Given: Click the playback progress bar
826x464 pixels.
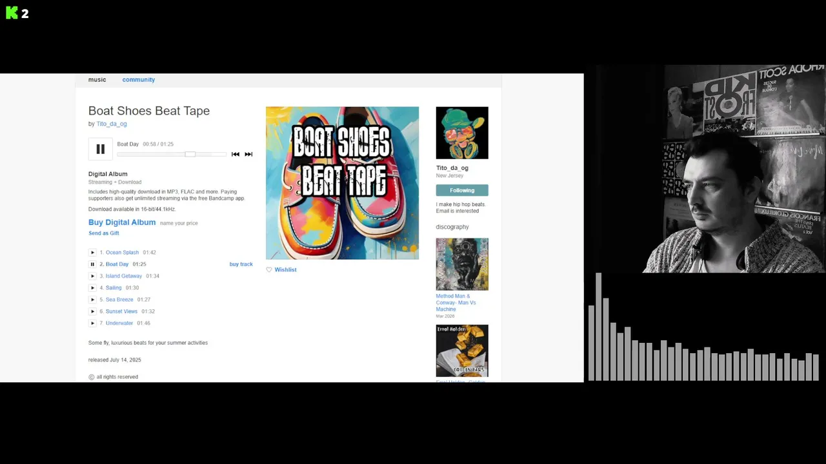Looking at the screenshot, I should tap(172, 155).
